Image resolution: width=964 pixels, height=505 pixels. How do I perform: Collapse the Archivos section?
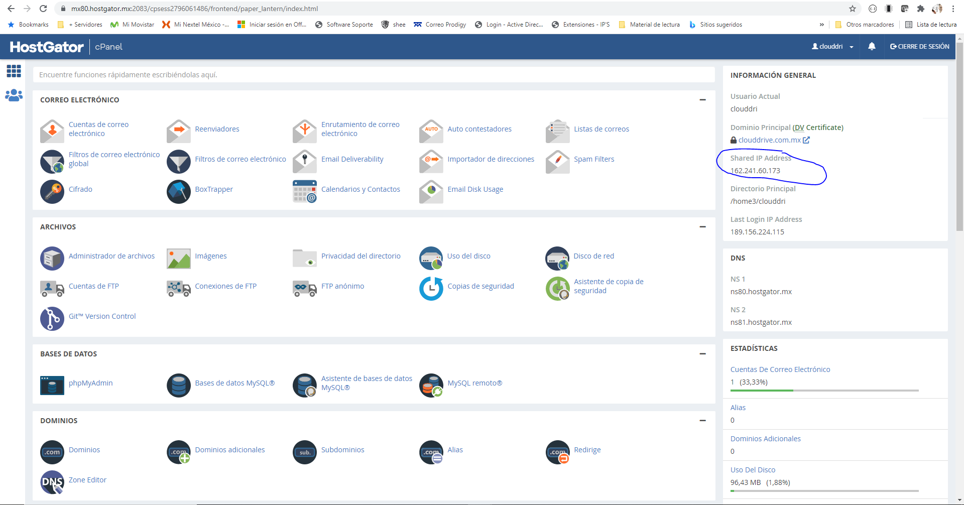coord(702,227)
